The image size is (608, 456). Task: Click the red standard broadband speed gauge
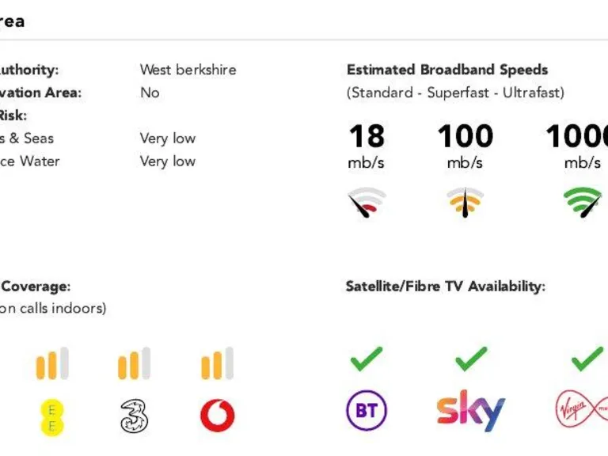(x=367, y=203)
